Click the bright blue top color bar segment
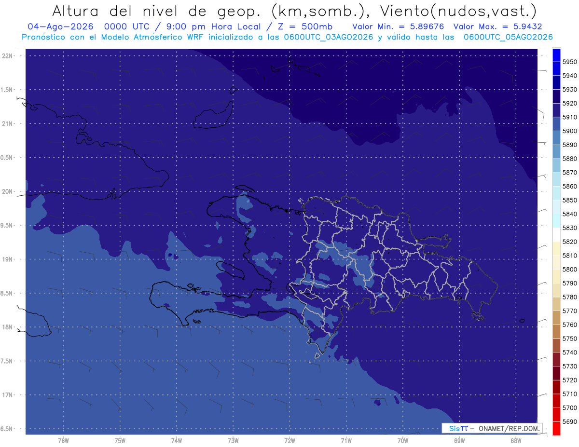The height and width of the screenshot is (447, 579). click(x=556, y=55)
